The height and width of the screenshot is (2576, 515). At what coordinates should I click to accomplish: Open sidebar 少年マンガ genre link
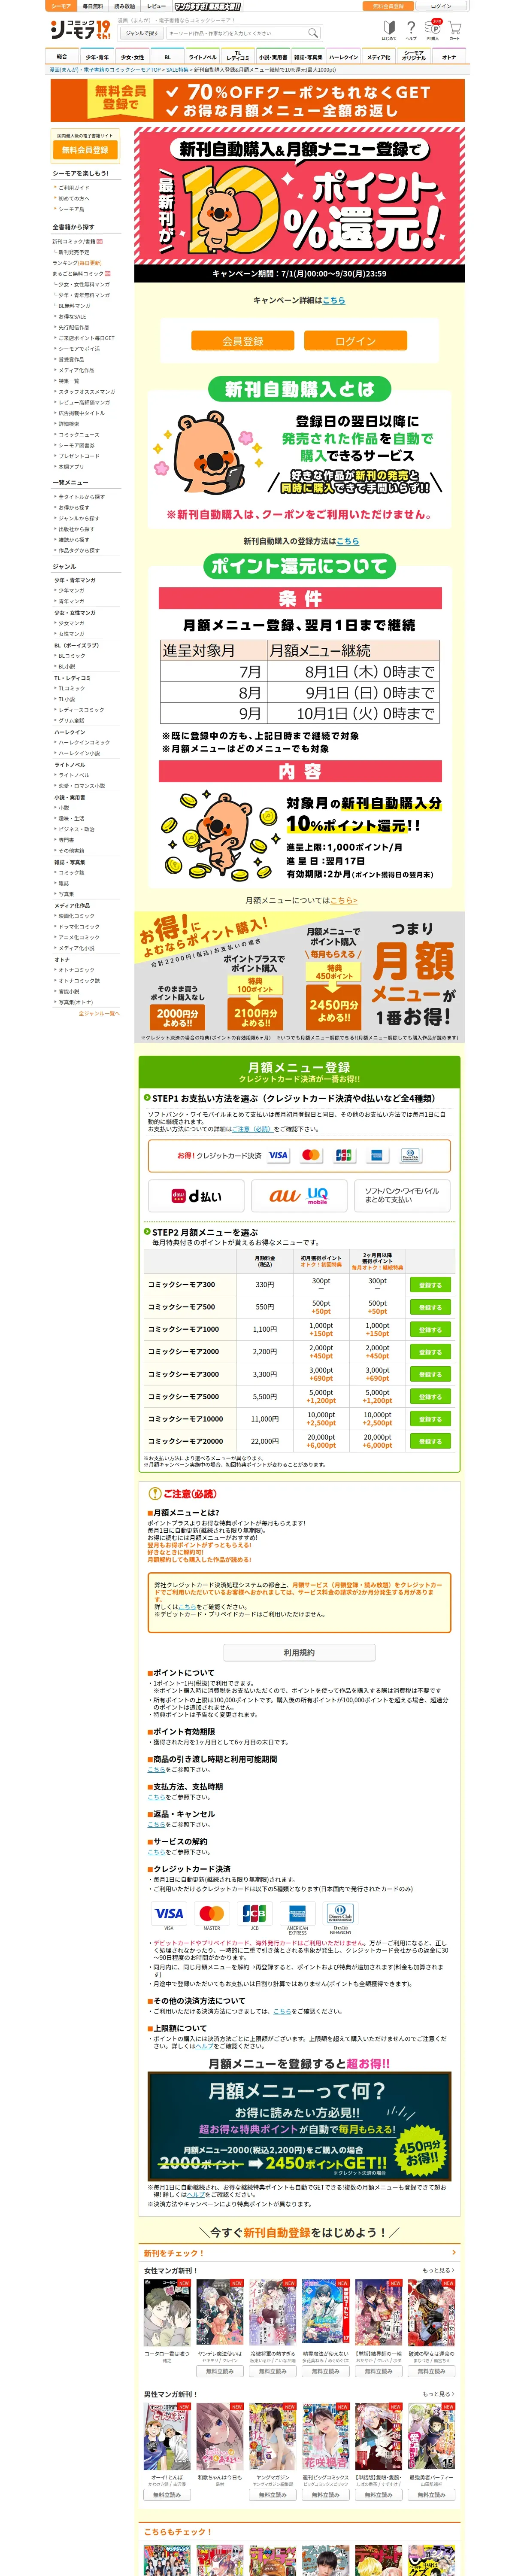pyautogui.click(x=71, y=590)
